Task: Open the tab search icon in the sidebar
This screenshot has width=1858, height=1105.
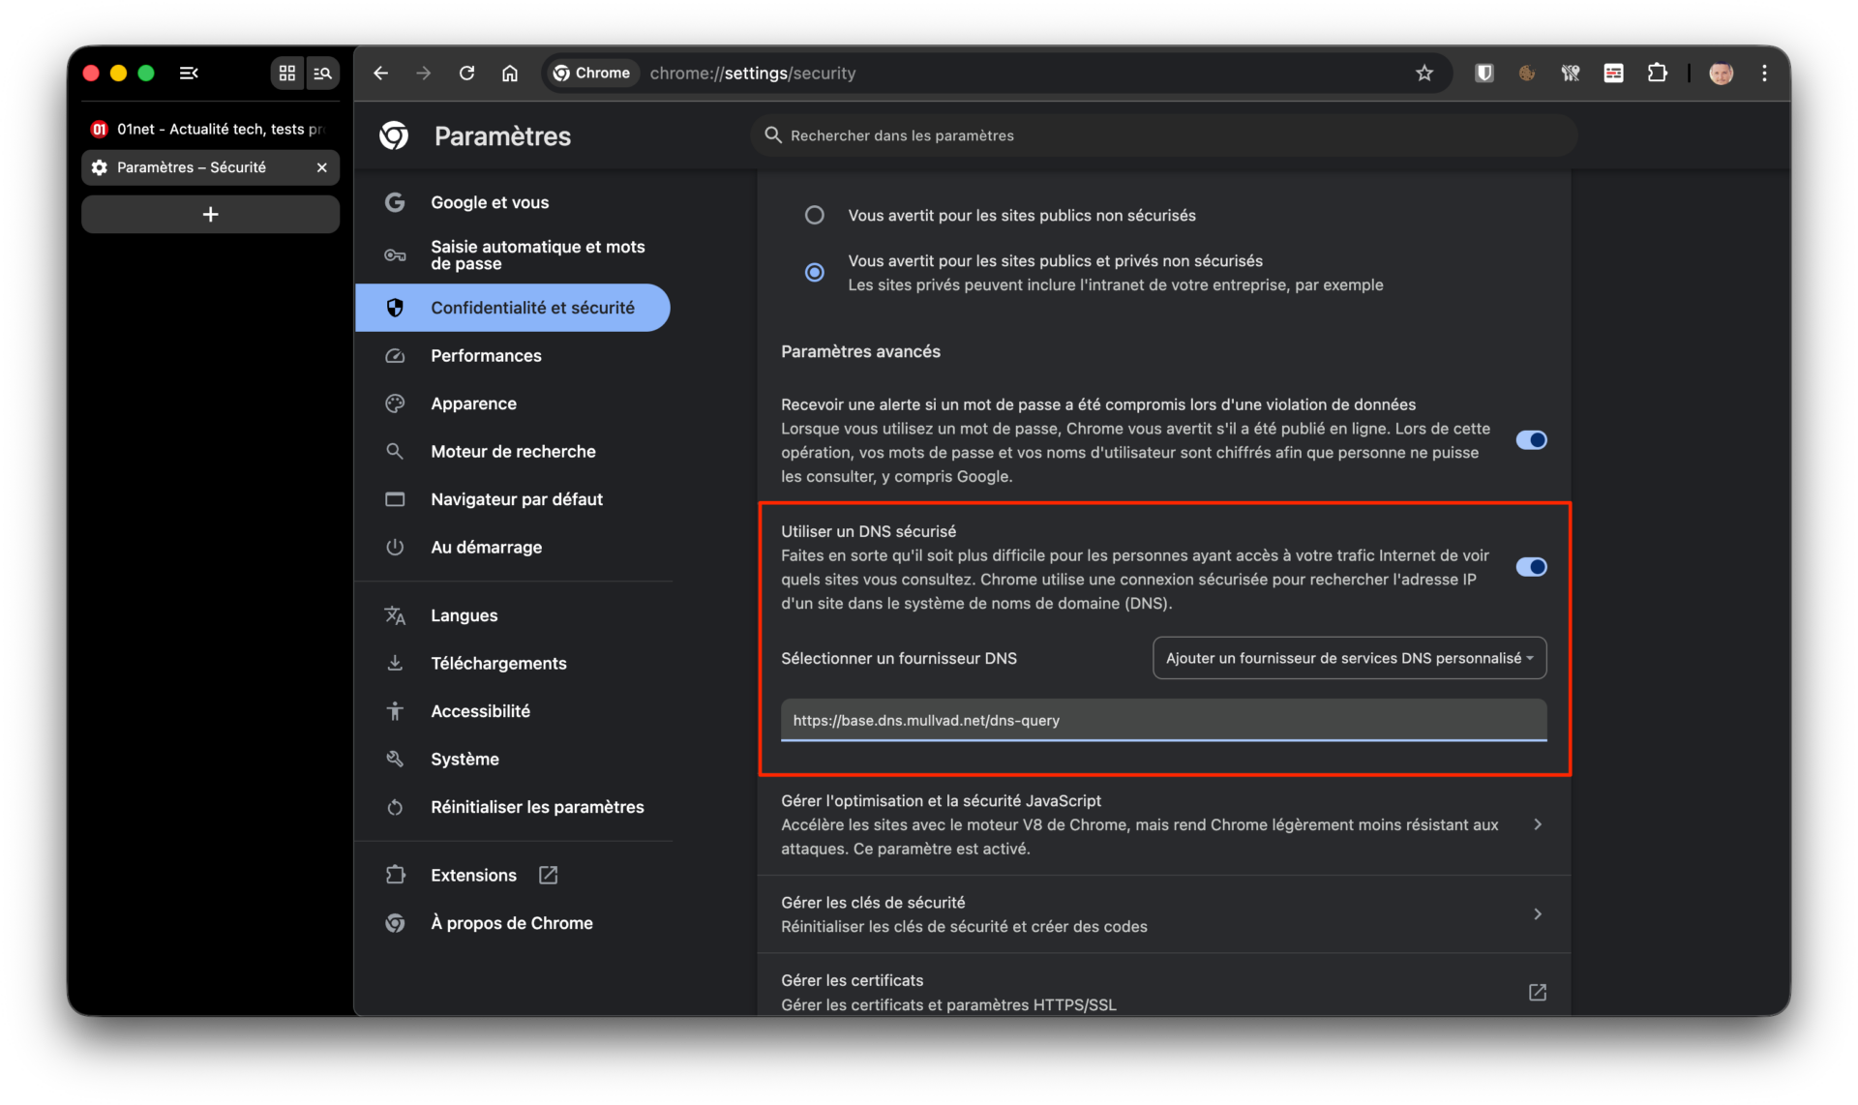Action: click(322, 74)
